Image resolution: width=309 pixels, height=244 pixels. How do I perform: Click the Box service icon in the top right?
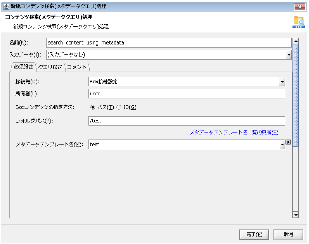(x=298, y=22)
